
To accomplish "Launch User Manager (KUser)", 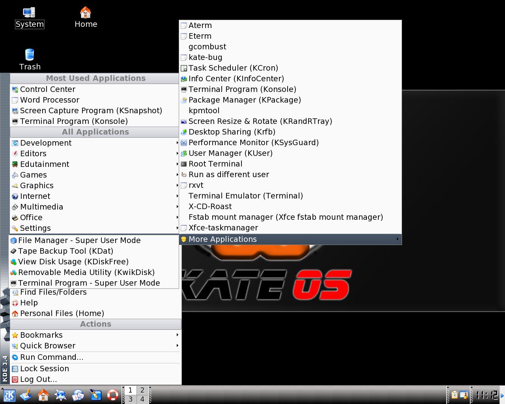I will pyautogui.click(x=290, y=153).
